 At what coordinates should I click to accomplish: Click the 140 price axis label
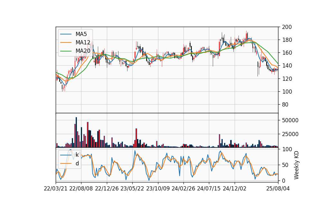[x=287, y=66]
